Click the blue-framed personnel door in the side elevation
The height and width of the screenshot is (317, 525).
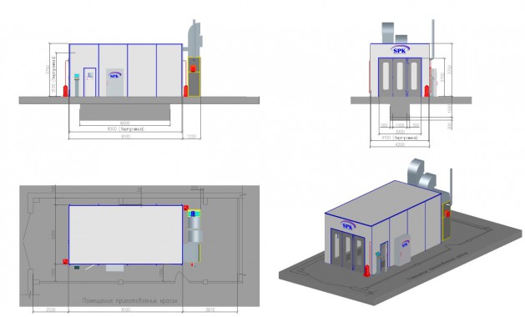[89, 82]
